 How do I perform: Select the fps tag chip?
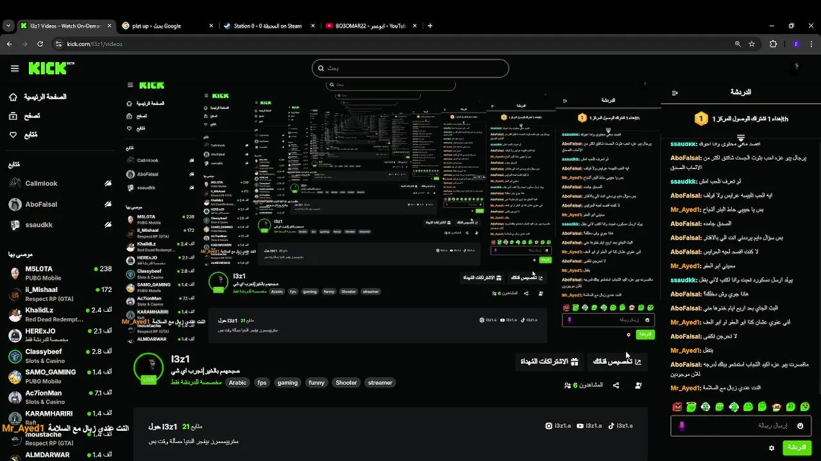[262, 383]
